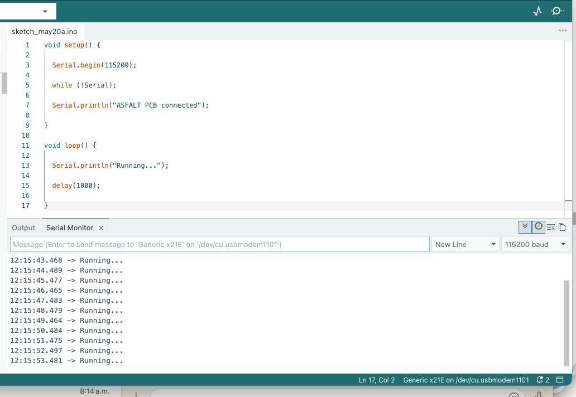Click the 12:15:48.479 serial output row

pyautogui.click(x=66, y=311)
